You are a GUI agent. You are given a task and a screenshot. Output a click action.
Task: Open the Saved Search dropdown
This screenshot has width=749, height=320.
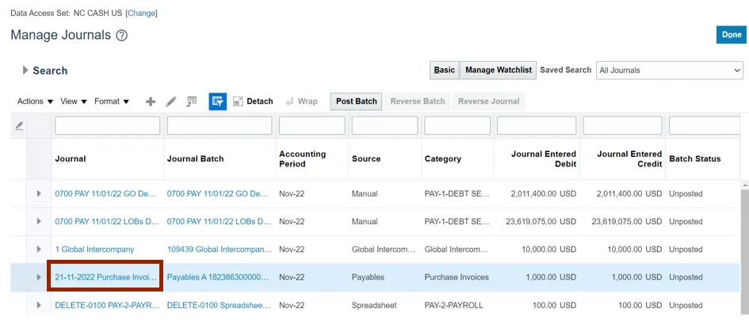tap(669, 70)
